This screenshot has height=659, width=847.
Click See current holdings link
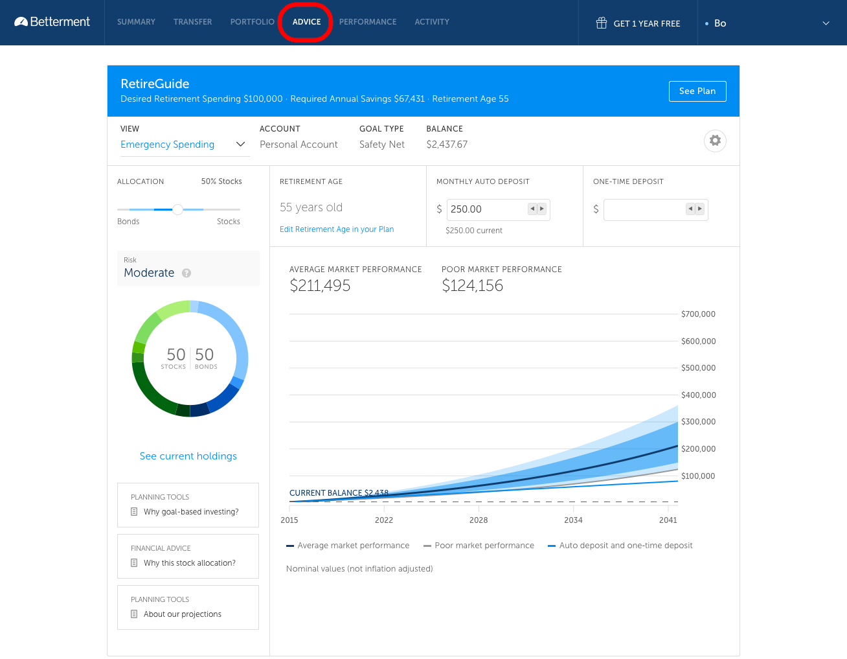188,456
